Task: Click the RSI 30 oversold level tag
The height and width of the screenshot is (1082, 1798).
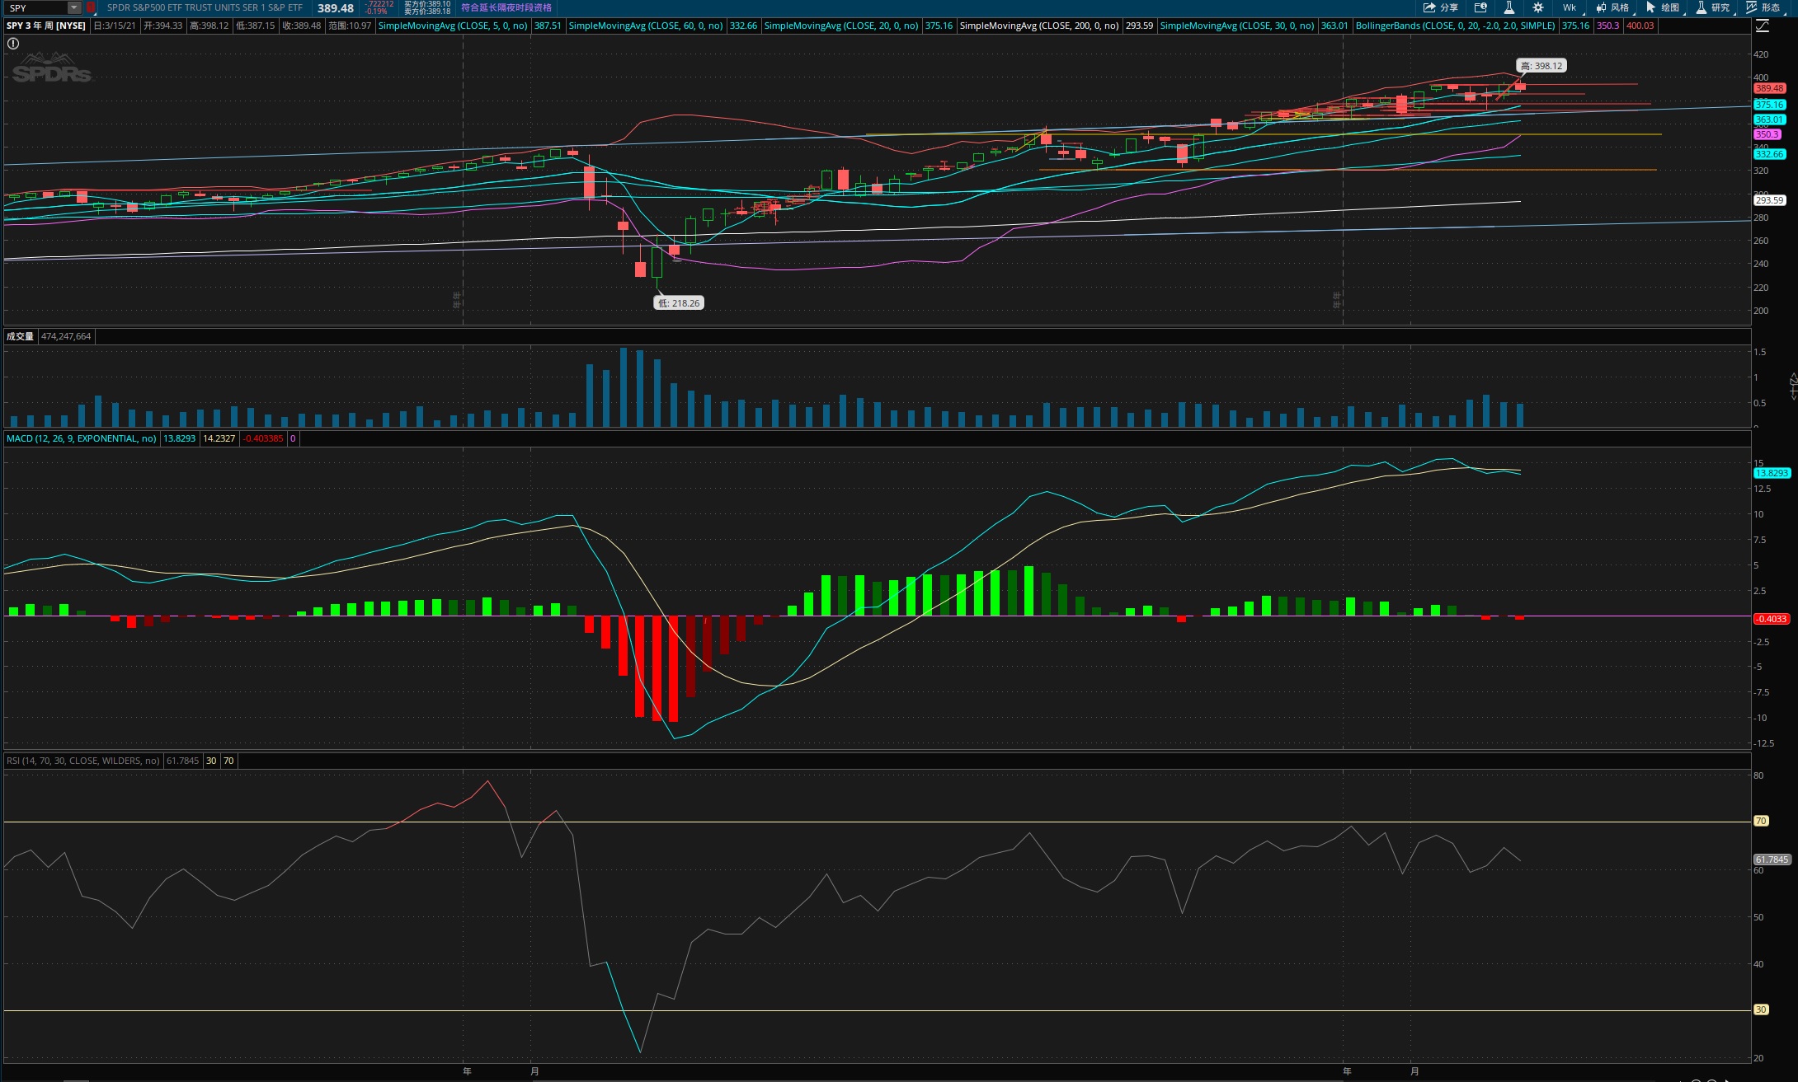Action: (1761, 1009)
